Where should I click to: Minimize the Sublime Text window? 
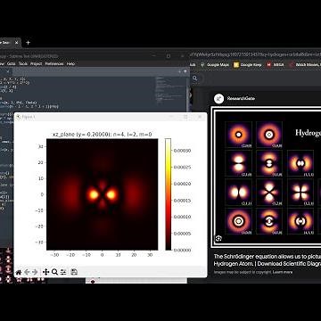154,56
